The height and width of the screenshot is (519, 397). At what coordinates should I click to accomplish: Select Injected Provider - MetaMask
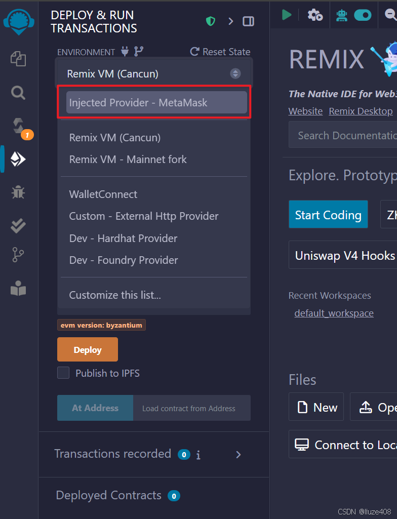[x=156, y=103]
